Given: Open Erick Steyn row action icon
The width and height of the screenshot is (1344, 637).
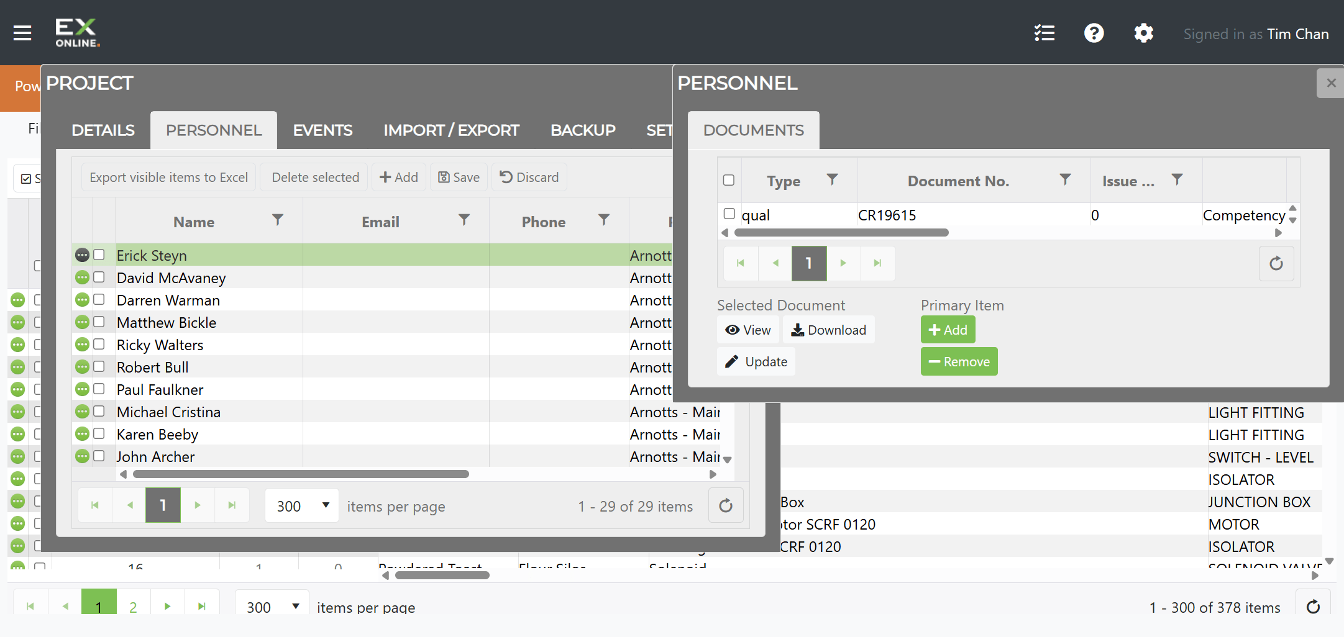Looking at the screenshot, I should 82,255.
